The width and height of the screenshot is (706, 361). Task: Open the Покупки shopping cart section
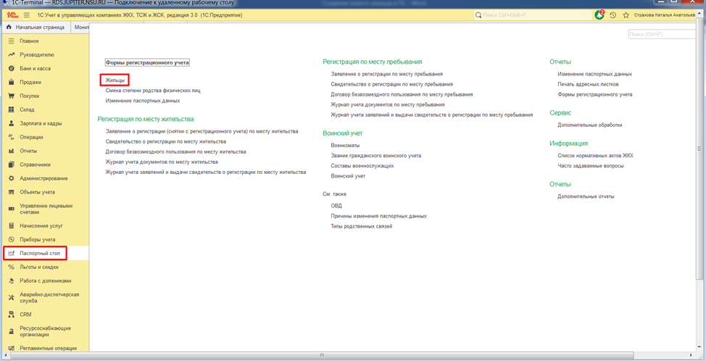pos(29,96)
